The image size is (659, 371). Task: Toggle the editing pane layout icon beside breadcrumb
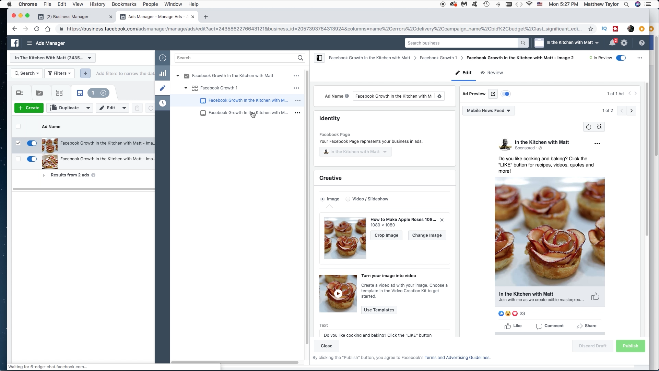(319, 58)
